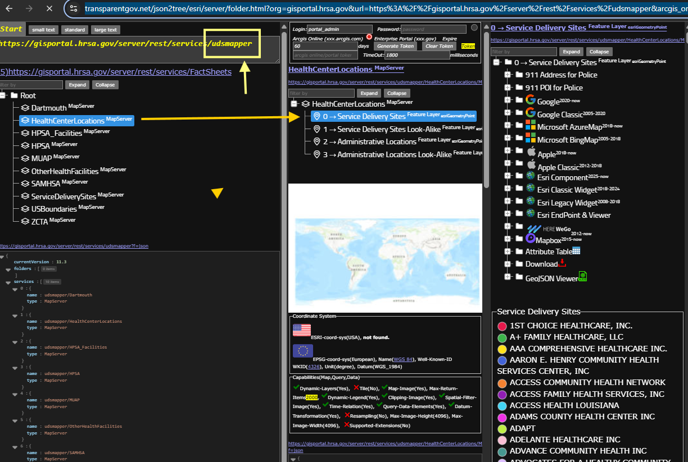Click the Google logo icon in tree
Image resolution: width=688 pixels, height=462 pixels.
pos(531,100)
